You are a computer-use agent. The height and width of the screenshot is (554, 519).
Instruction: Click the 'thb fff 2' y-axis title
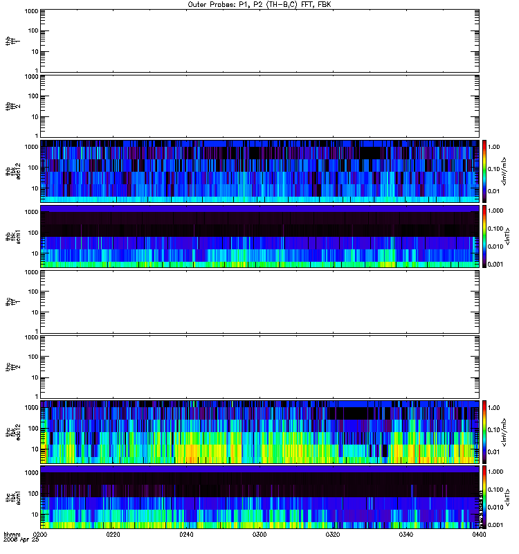coord(12,106)
